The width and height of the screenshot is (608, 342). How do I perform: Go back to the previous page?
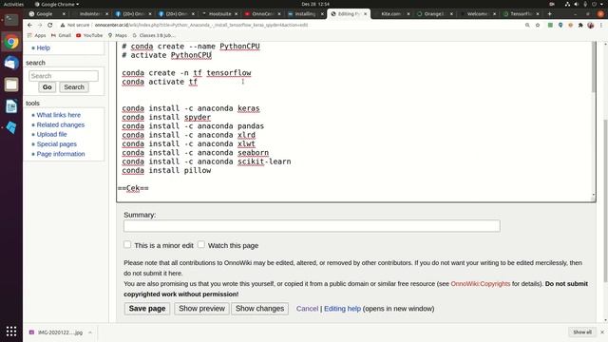29,25
